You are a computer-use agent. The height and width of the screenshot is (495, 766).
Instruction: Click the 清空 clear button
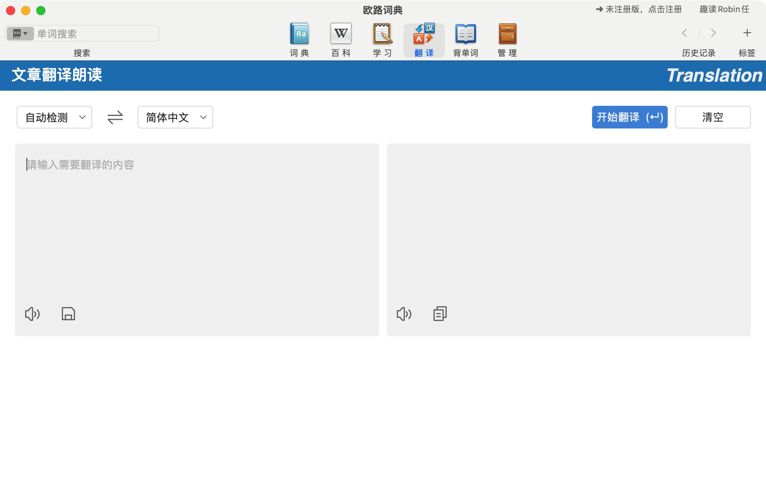[x=713, y=118]
